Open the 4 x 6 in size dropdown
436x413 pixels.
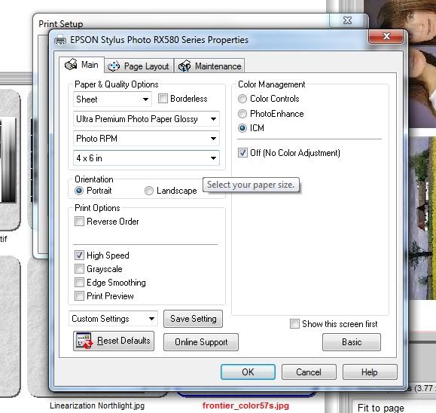click(x=146, y=158)
